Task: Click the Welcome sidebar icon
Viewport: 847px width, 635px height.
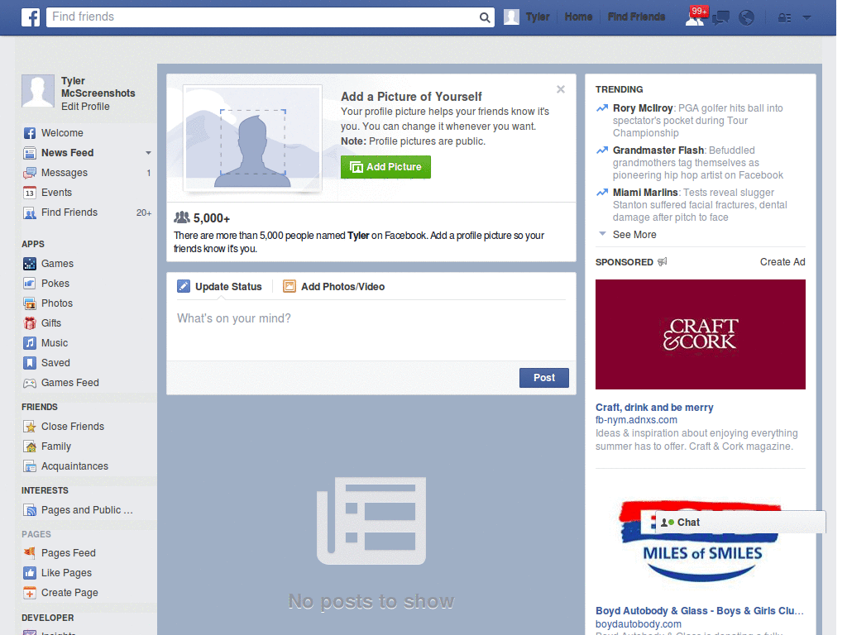Action: [30, 133]
